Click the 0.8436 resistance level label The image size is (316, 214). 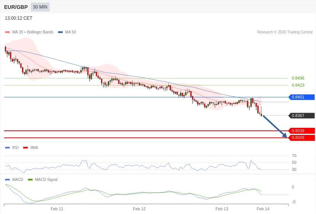298,78
